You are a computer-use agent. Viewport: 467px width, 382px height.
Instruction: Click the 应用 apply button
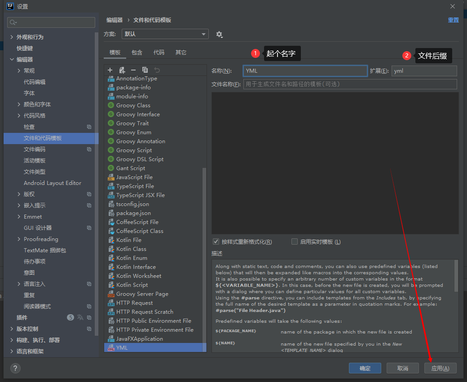pos(440,368)
